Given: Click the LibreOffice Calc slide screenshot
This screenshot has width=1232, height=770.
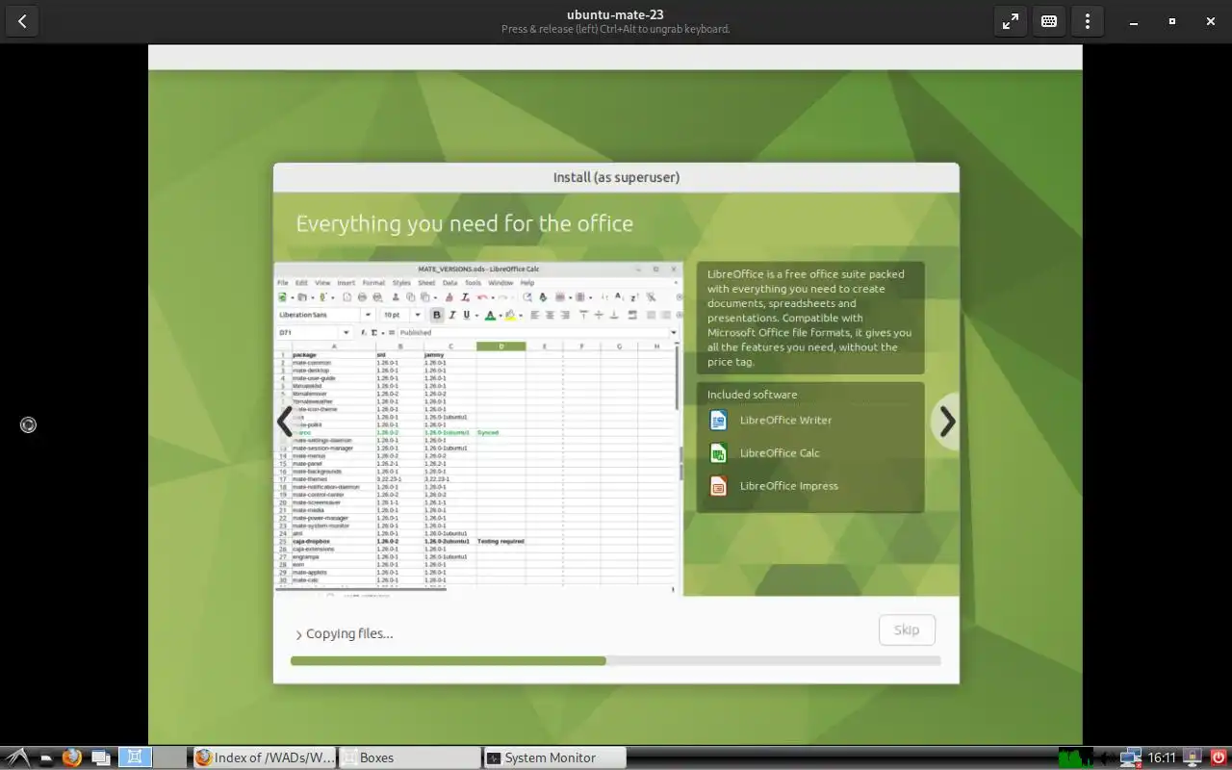Looking at the screenshot, I should pyautogui.click(x=478, y=429).
